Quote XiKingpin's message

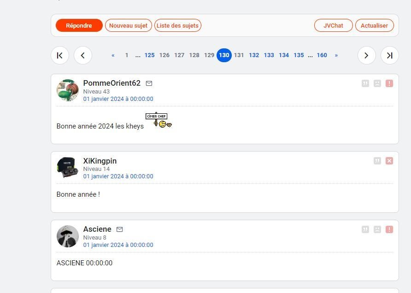point(377,161)
